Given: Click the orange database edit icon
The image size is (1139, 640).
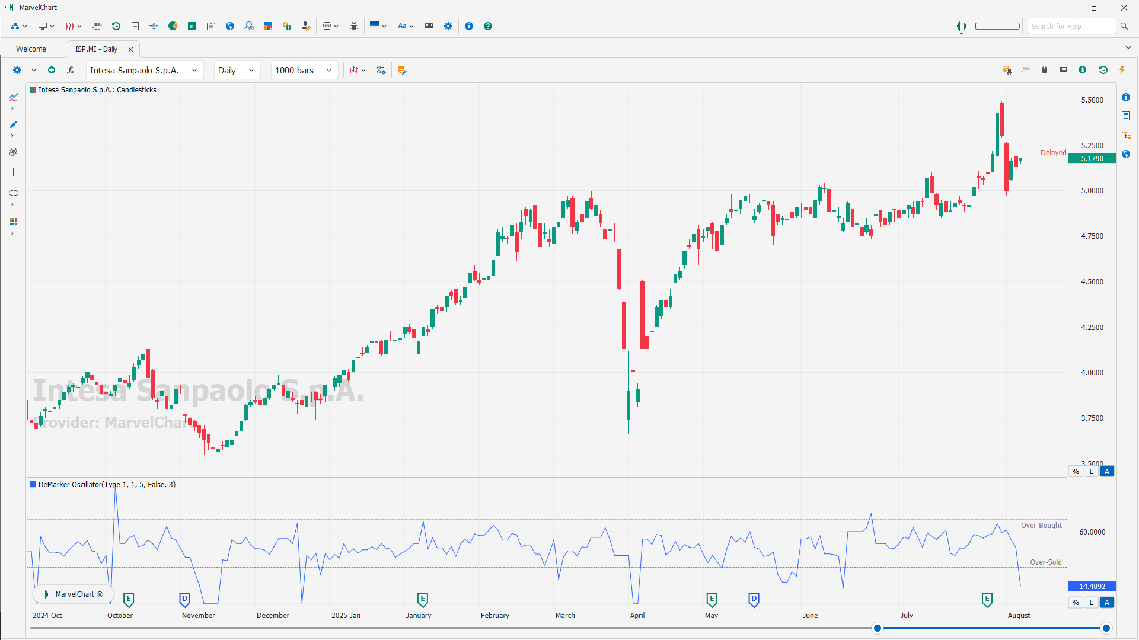Looking at the screenshot, I should [403, 70].
